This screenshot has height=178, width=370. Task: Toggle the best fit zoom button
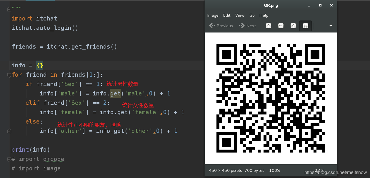(306, 26)
